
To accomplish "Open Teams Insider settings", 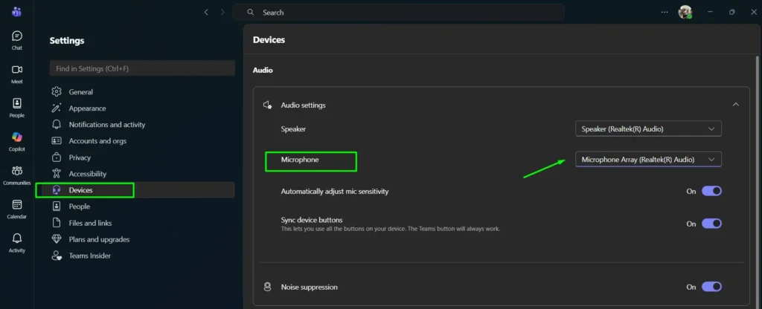I will (x=90, y=256).
